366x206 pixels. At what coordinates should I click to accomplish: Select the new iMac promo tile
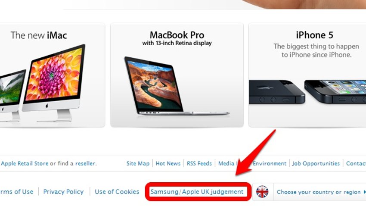pos(52,75)
